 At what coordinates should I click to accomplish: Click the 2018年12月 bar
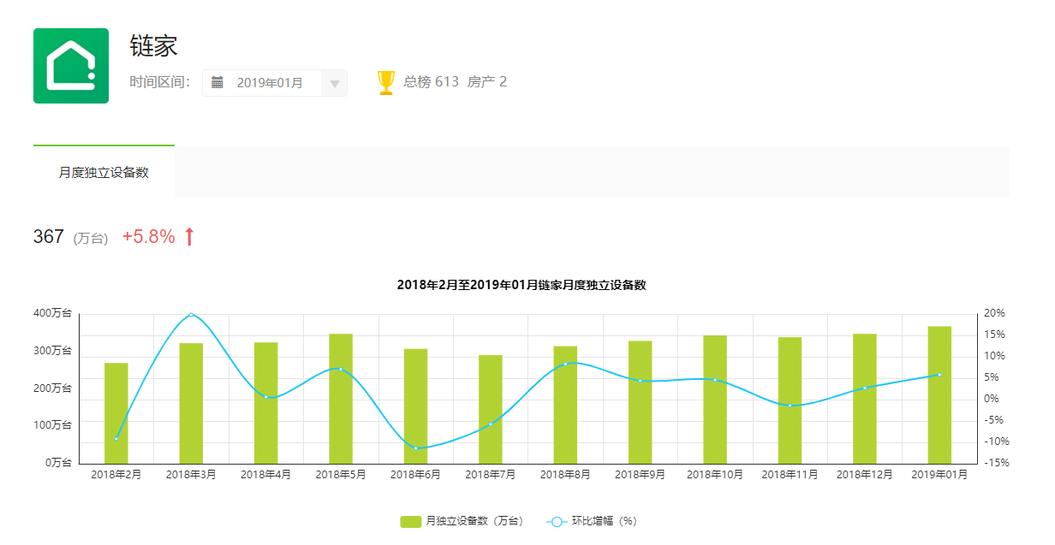pos(865,399)
